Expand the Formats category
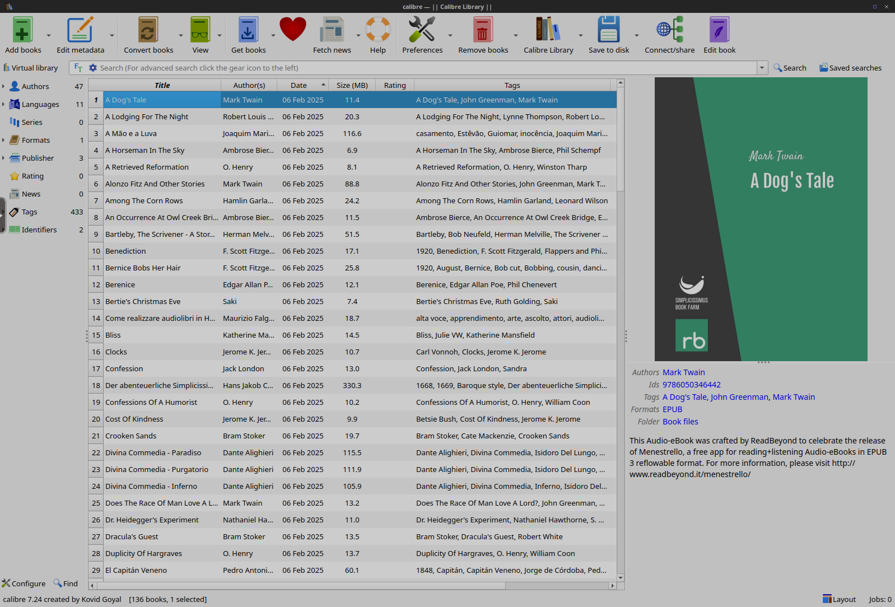The height and width of the screenshot is (607, 895). coord(3,140)
